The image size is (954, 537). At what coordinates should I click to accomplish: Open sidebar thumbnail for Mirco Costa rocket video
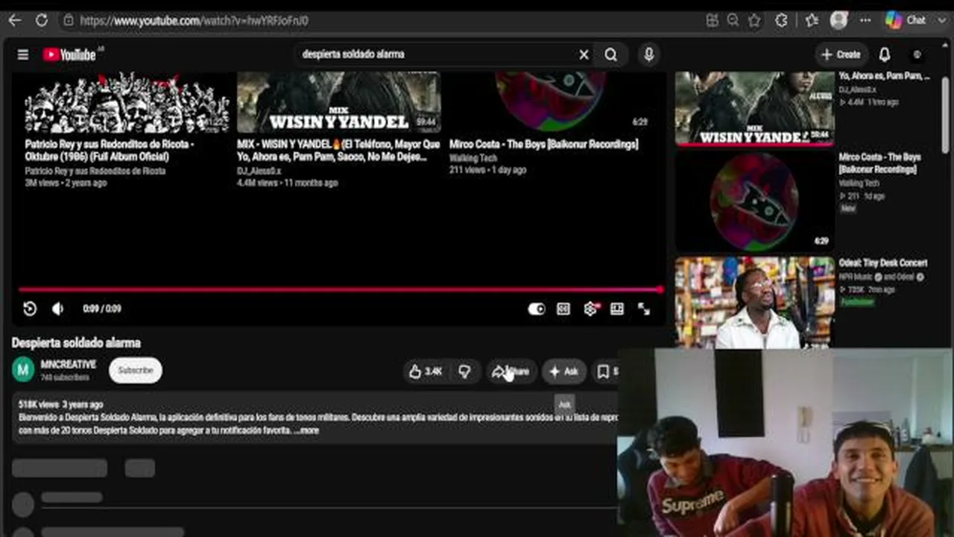click(x=754, y=201)
